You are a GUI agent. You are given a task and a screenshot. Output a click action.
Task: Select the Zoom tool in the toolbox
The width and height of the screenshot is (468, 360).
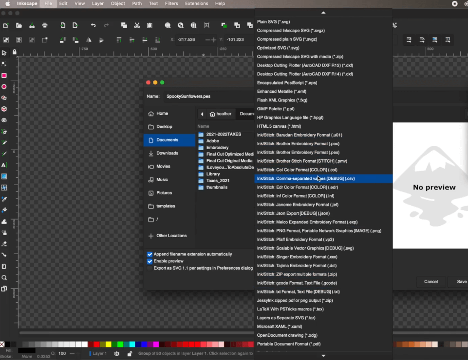pyautogui.click(x=5, y=277)
